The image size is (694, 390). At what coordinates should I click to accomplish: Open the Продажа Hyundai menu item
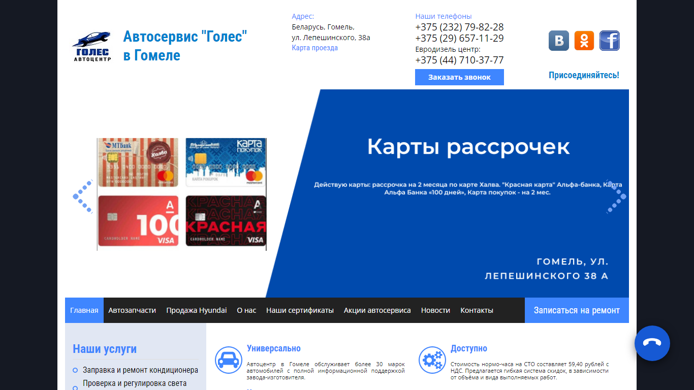click(197, 310)
